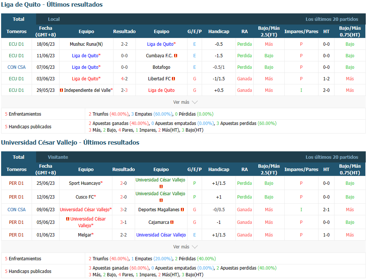Click the red card icon beside Deportes Magallanes

[x=182, y=210]
